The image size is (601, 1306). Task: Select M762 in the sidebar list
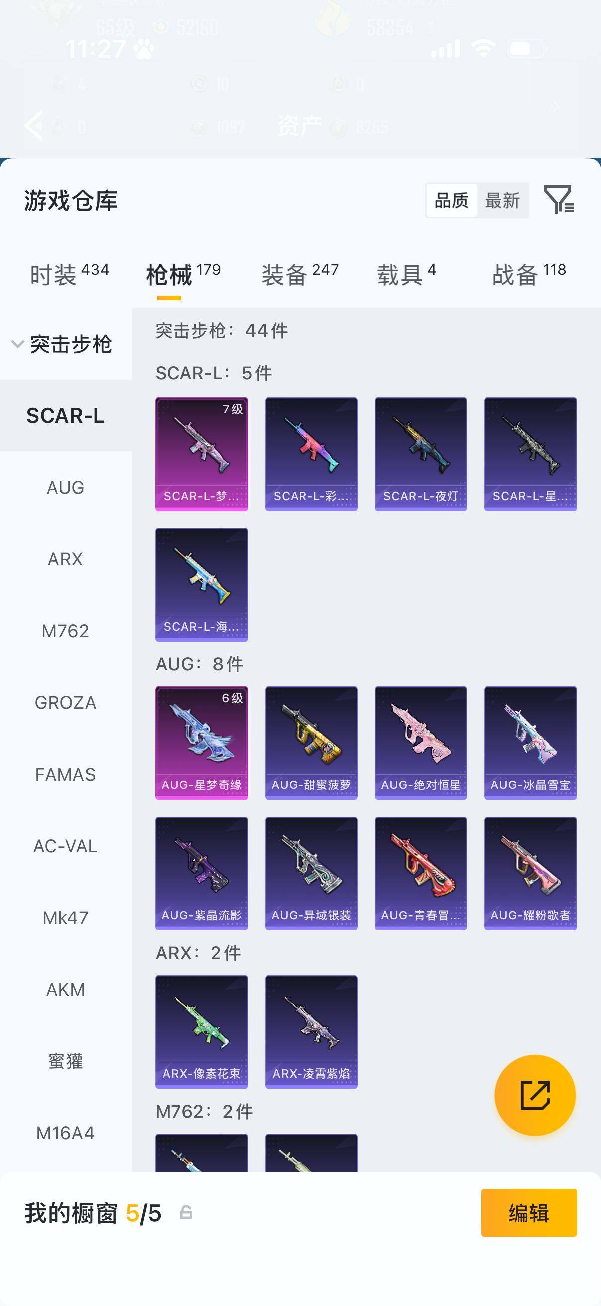pyautogui.click(x=65, y=631)
